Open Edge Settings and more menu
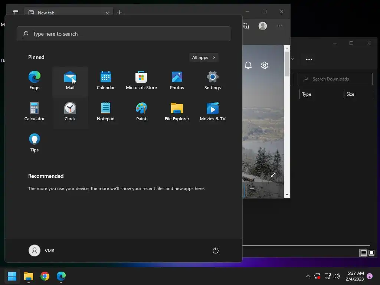Viewport: 380px width, 285px height. tap(280, 26)
